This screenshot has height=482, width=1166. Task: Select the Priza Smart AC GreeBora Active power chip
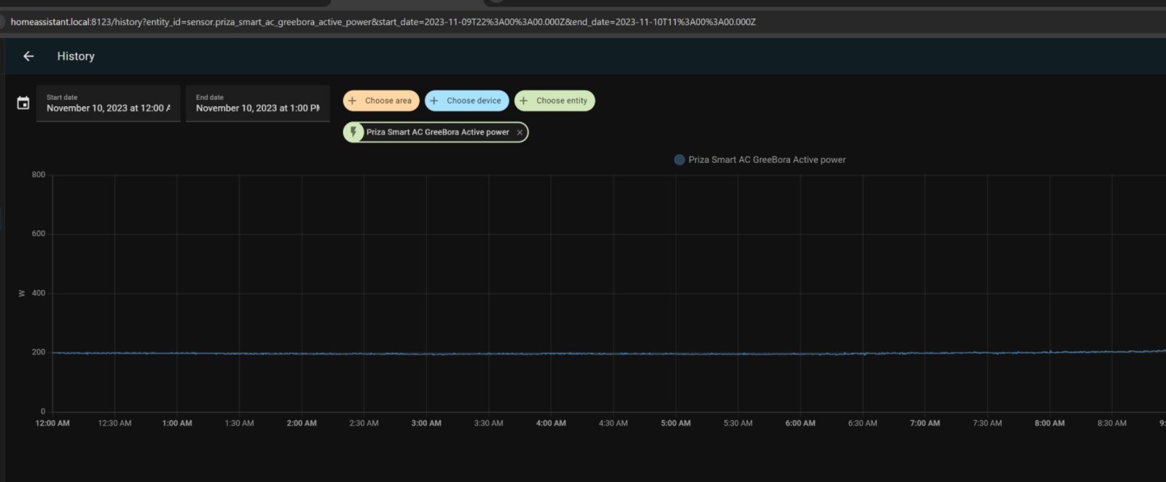[436, 133]
